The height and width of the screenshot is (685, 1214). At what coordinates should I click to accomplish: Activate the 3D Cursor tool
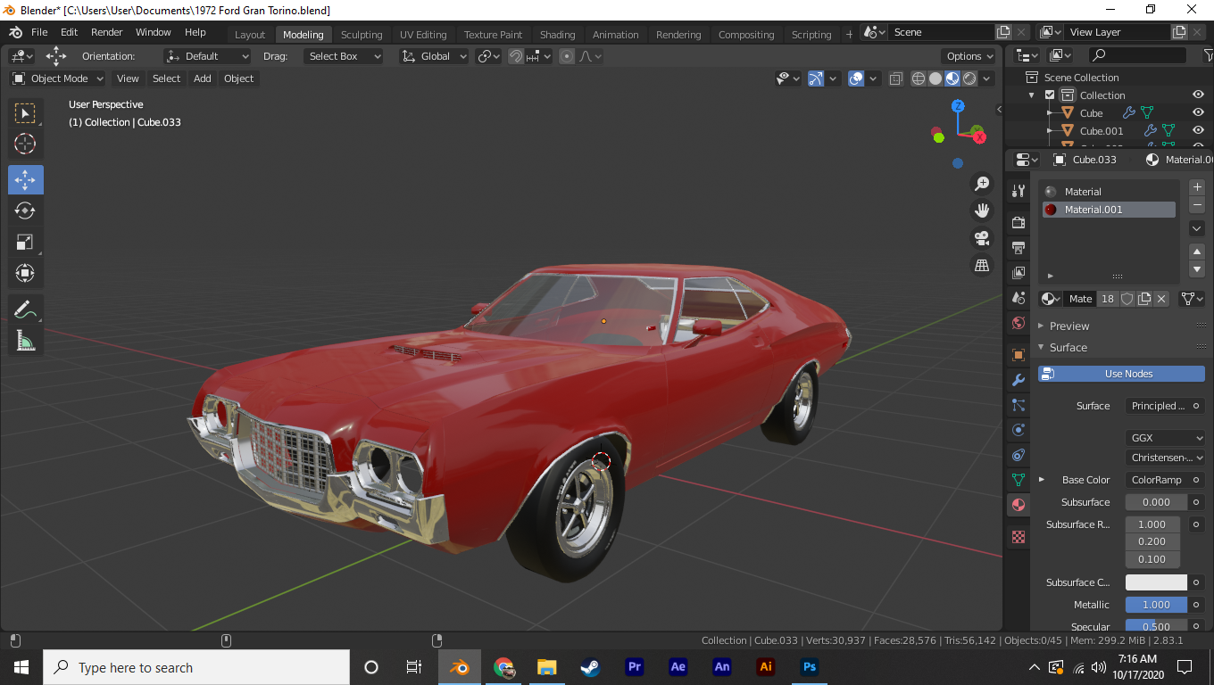25,144
